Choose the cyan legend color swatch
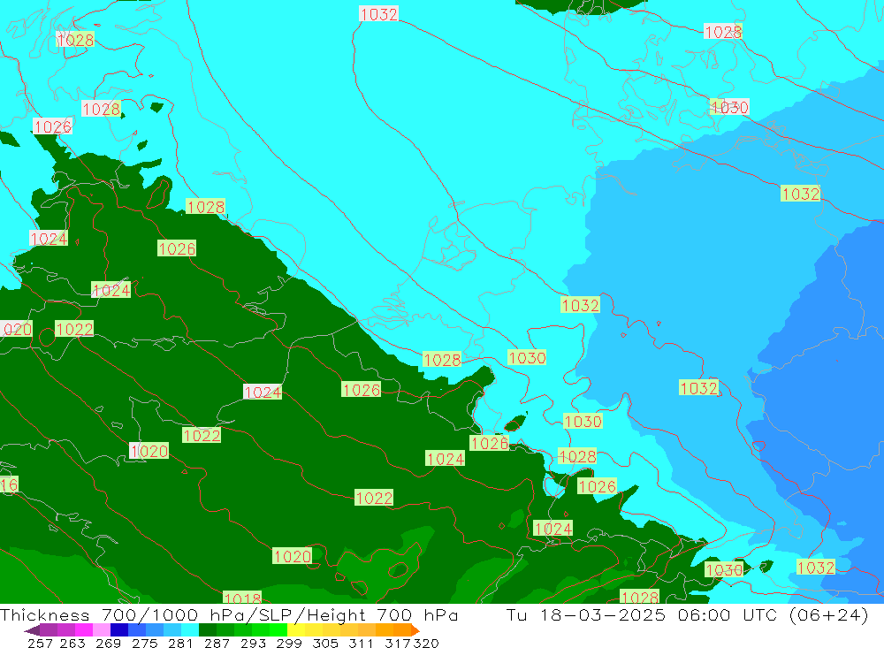 [190, 630]
